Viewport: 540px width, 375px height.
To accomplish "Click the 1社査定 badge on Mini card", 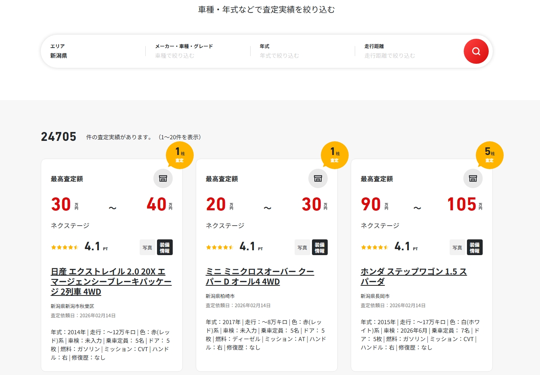I will pos(335,155).
